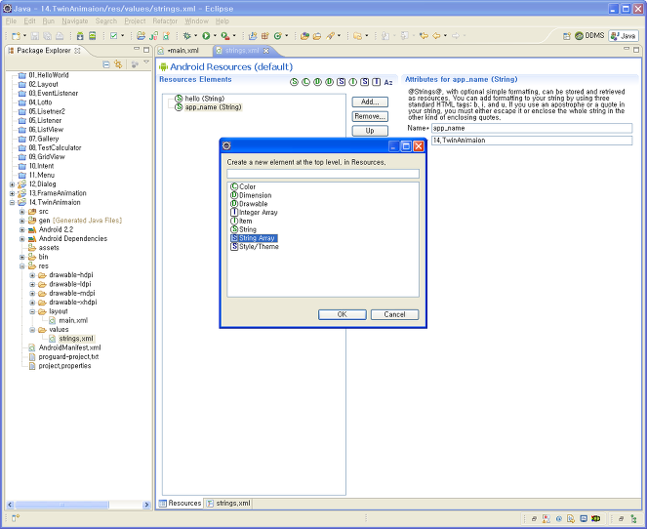This screenshot has height=529, width=647.
Task: Expand the src folder node
Action: [22, 212]
